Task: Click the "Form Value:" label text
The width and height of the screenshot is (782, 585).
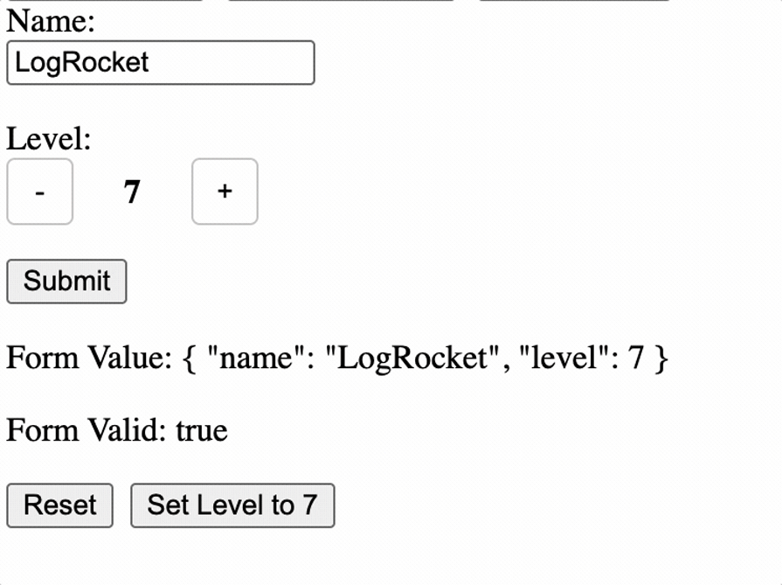Action: pyautogui.click(x=84, y=358)
